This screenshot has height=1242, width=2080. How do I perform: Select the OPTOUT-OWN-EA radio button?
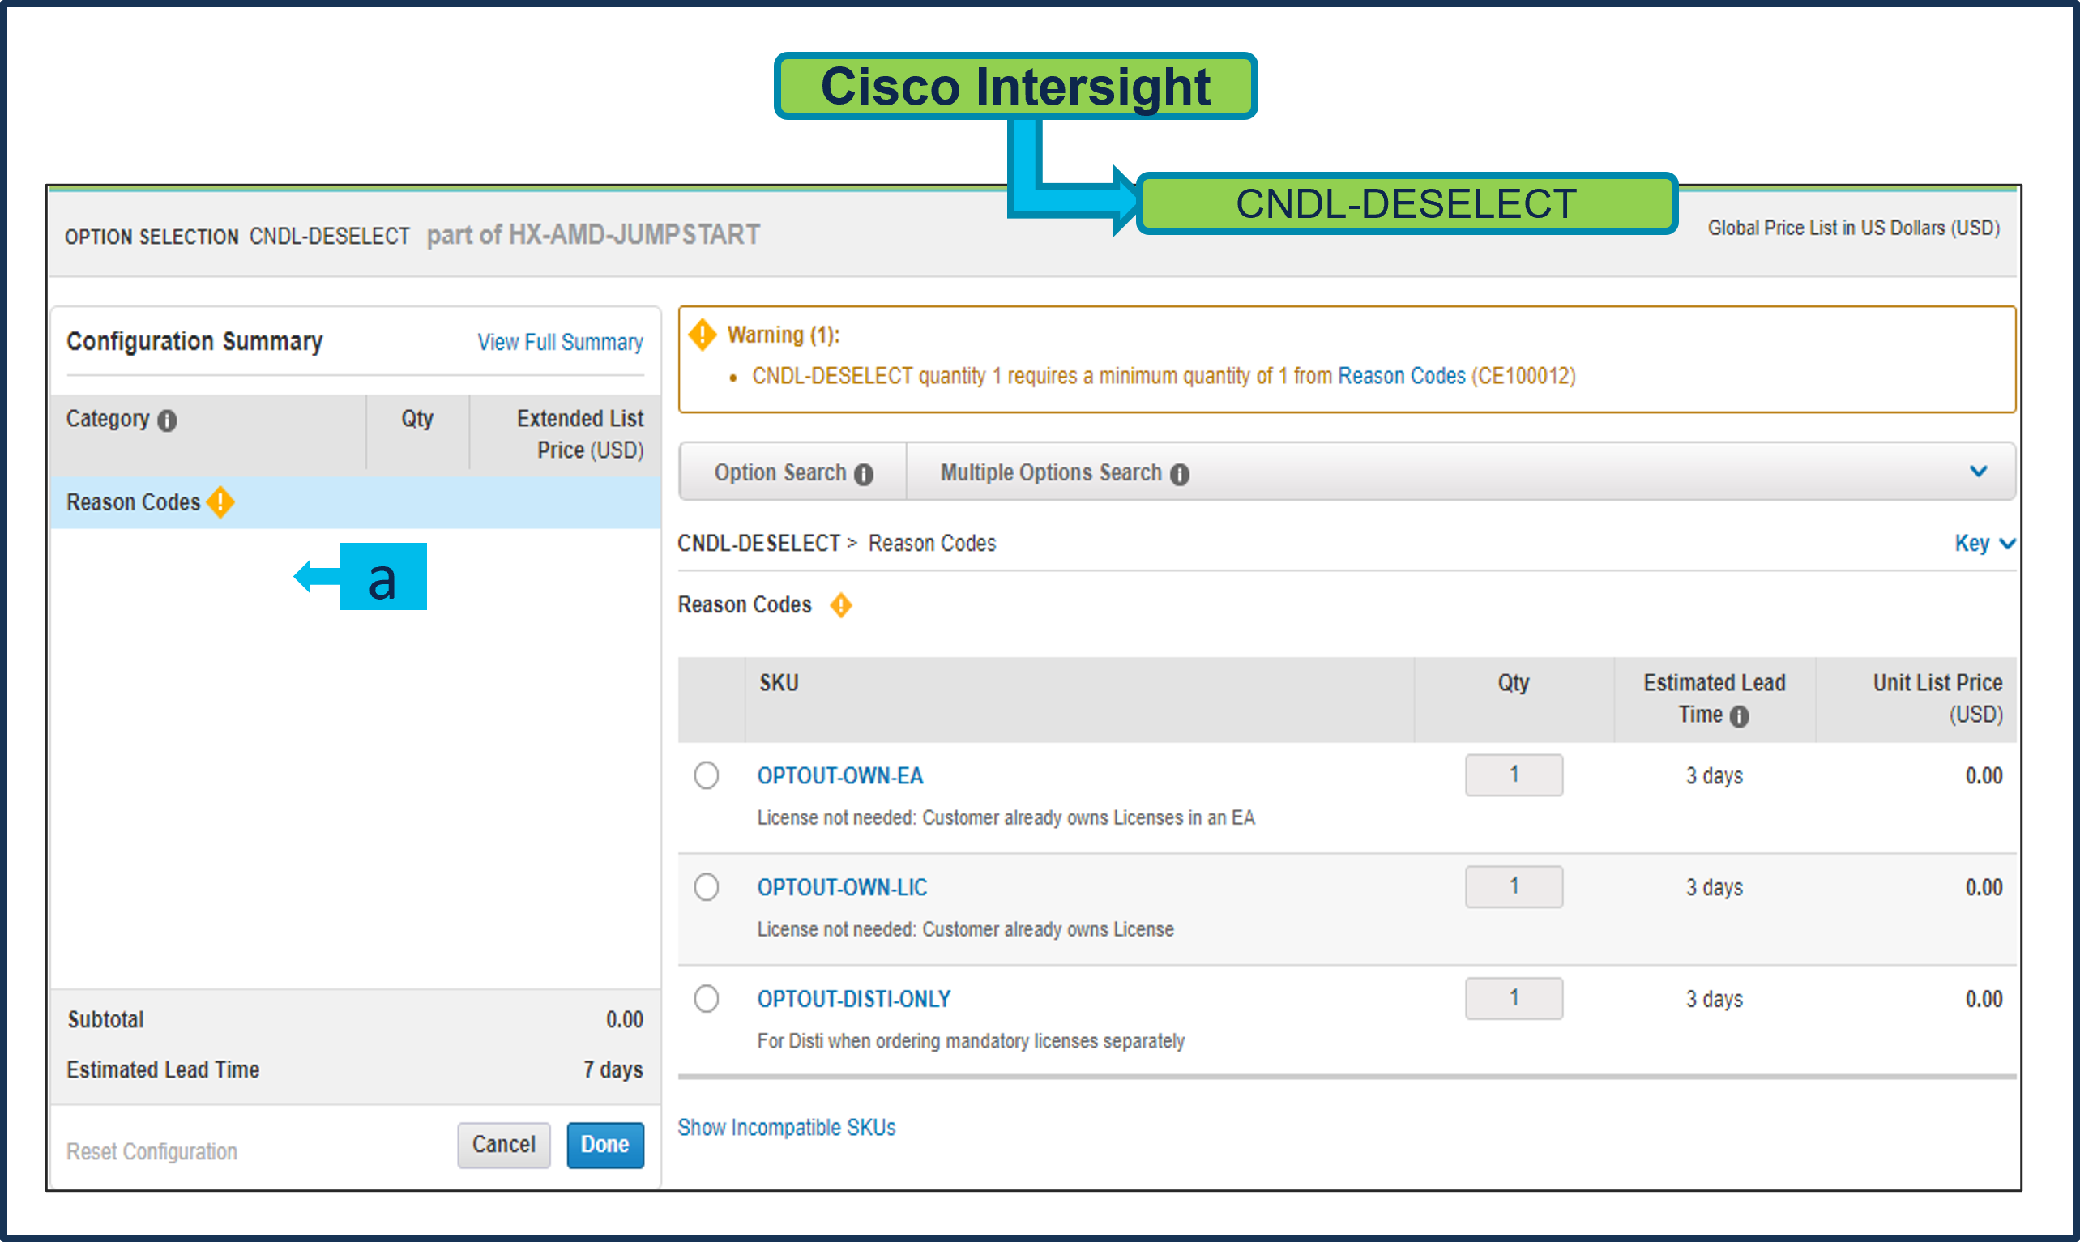pos(707,775)
